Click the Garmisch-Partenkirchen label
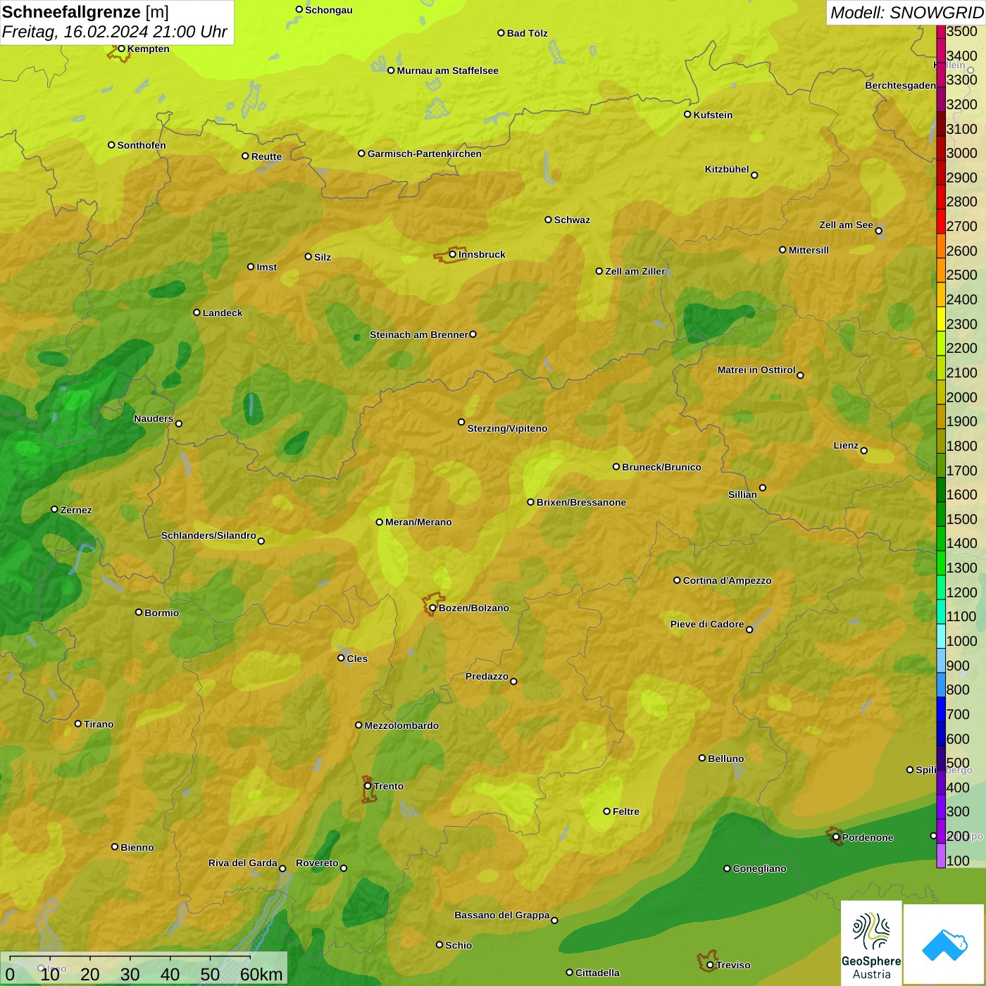Viewport: 986px width, 986px height. (x=424, y=154)
